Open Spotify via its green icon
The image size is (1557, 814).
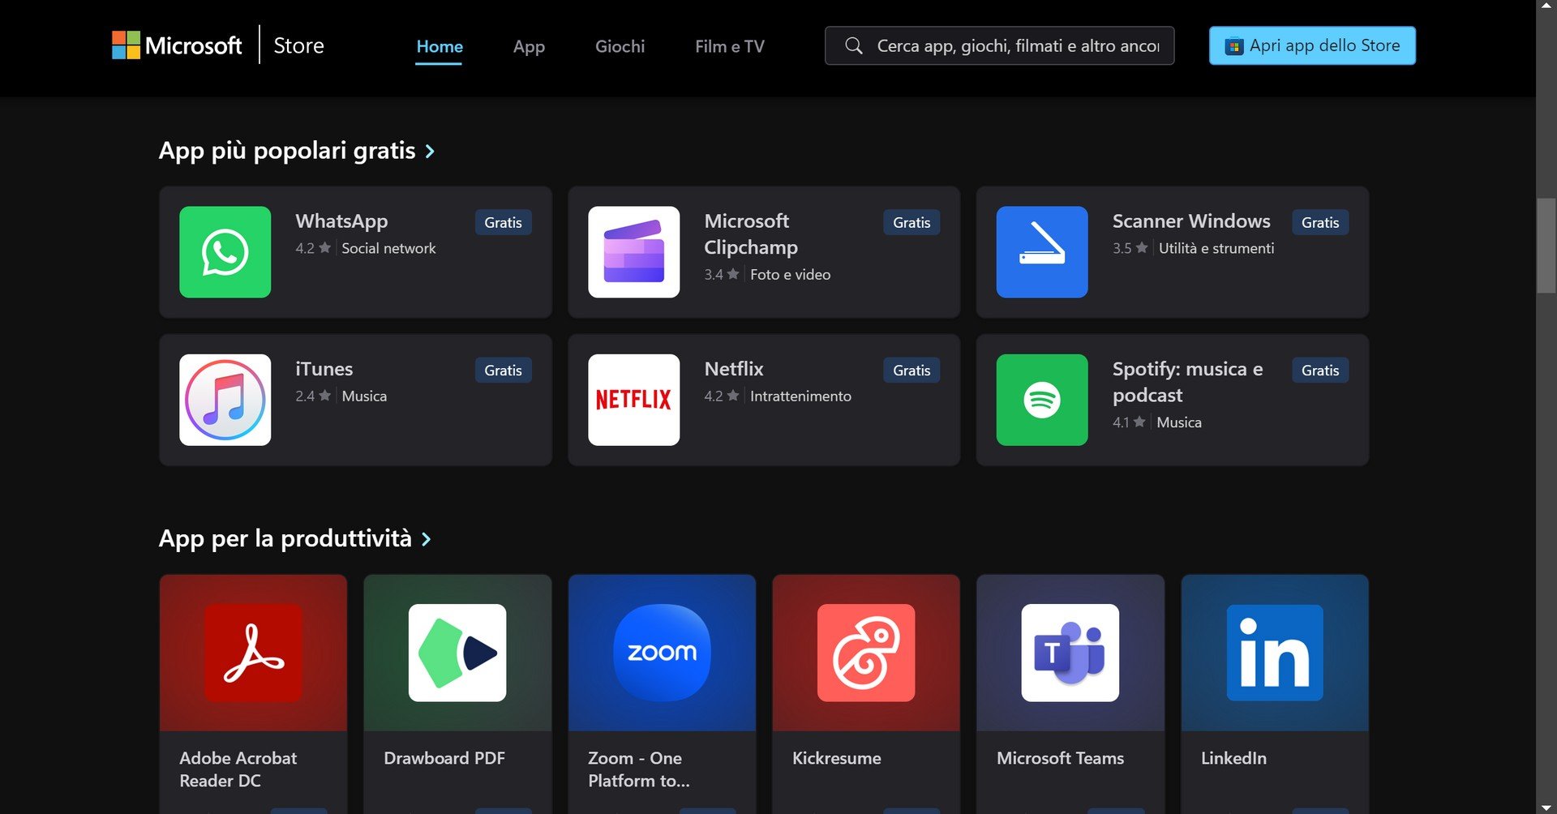click(x=1041, y=400)
